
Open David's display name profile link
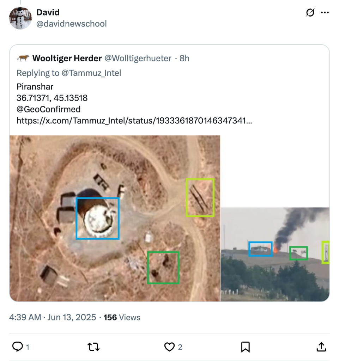48,12
